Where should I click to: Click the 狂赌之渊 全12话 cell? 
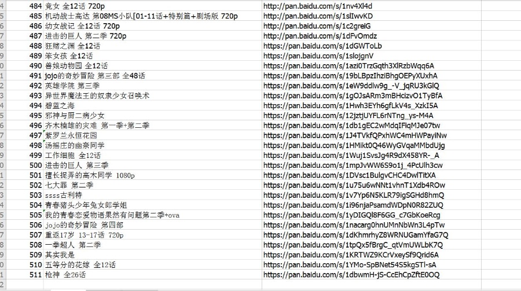point(152,46)
